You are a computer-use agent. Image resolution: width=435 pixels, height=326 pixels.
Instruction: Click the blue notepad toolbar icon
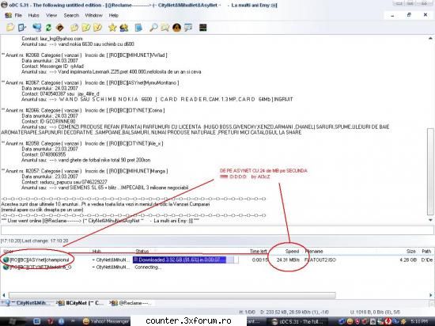[x=138, y=28]
